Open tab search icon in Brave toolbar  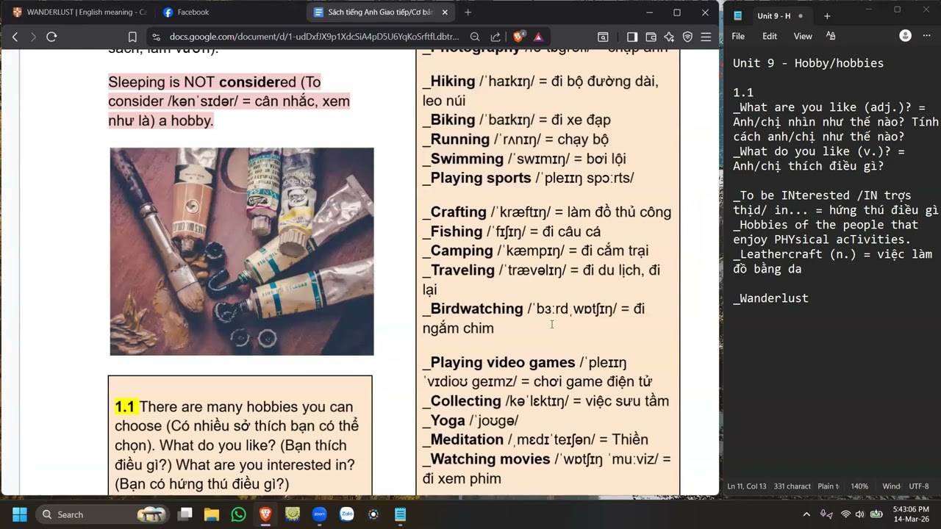click(603, 37)
